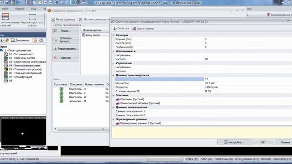The height and width of the screenshot is (164, 292).
Task: Collapse the Переводимые данные property group
Action: [113, 119]
